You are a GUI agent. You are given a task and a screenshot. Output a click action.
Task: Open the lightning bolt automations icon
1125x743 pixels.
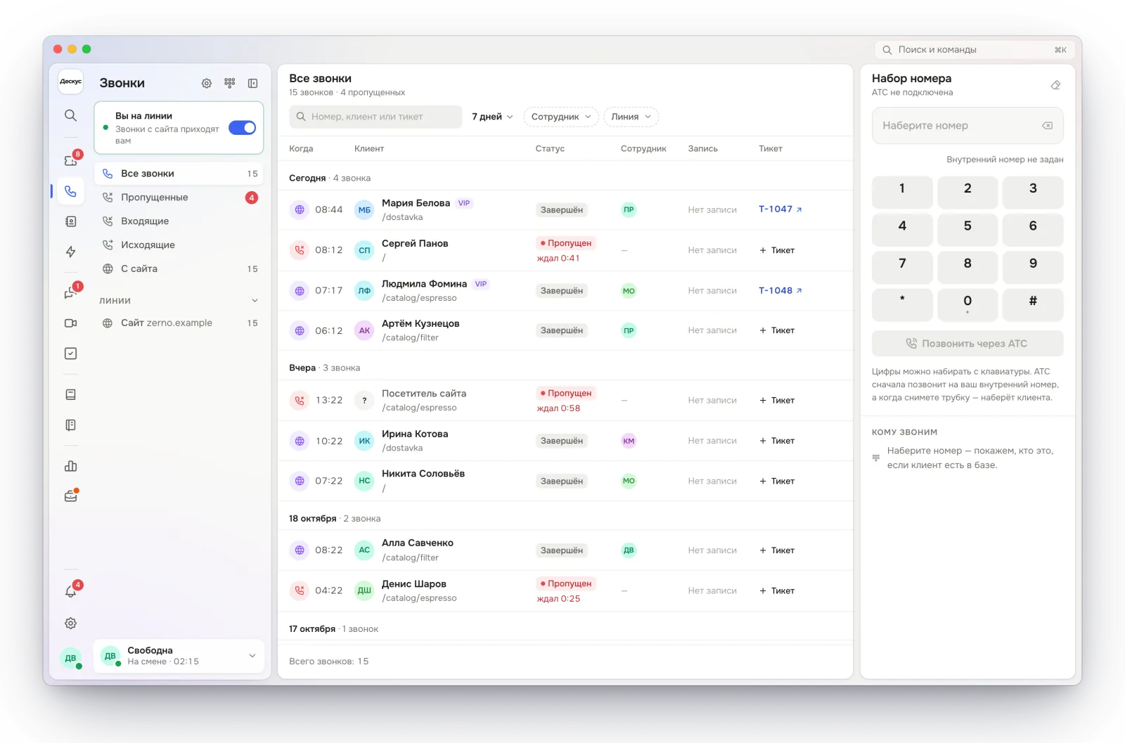[x=70, y=252]
